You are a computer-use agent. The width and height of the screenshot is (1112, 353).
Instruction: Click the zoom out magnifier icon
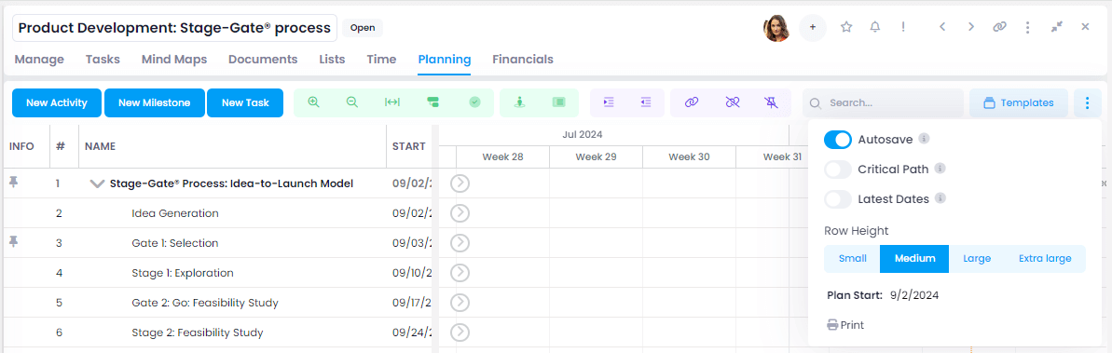[x=351, y=102]
